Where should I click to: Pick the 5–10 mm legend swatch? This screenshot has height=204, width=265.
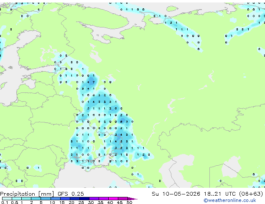click(x=46, y=199)
